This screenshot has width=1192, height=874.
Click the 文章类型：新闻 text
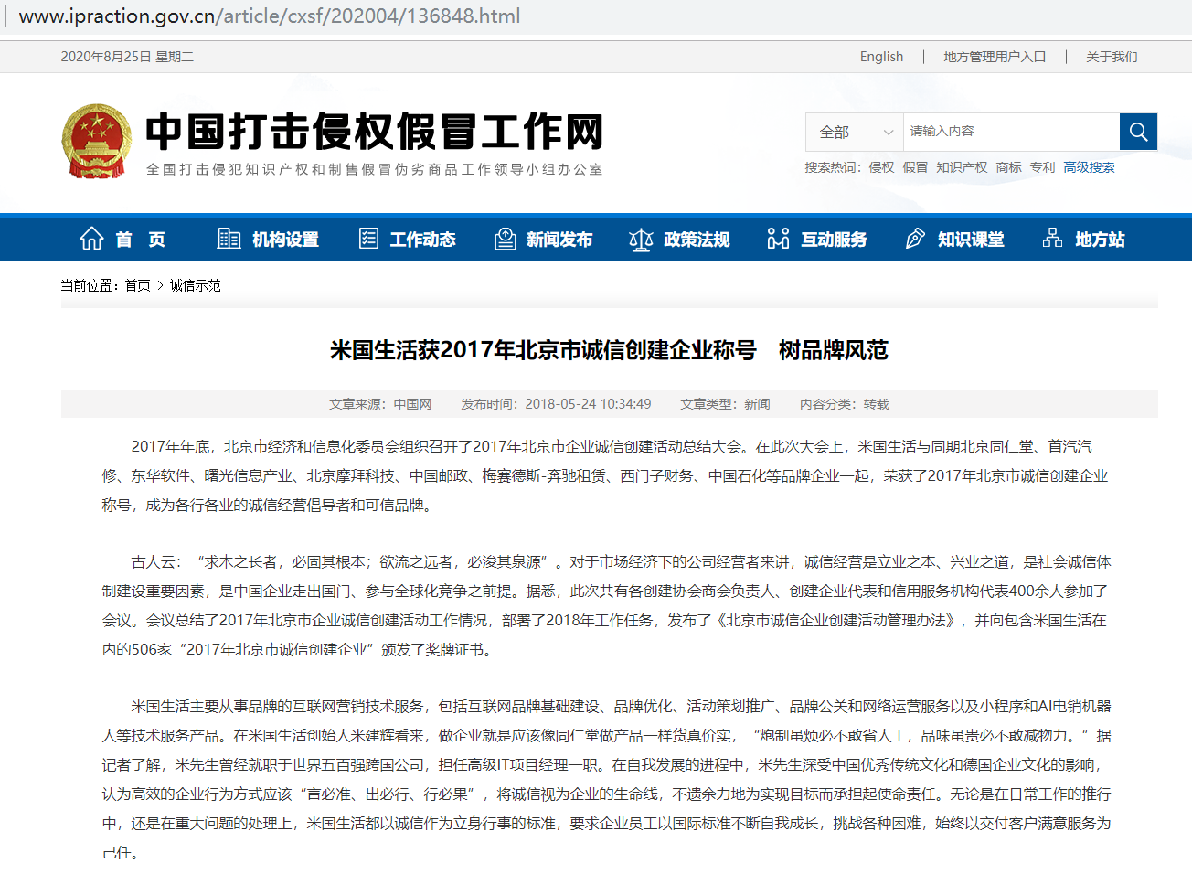pyautogui.click(x=725, y=404)
